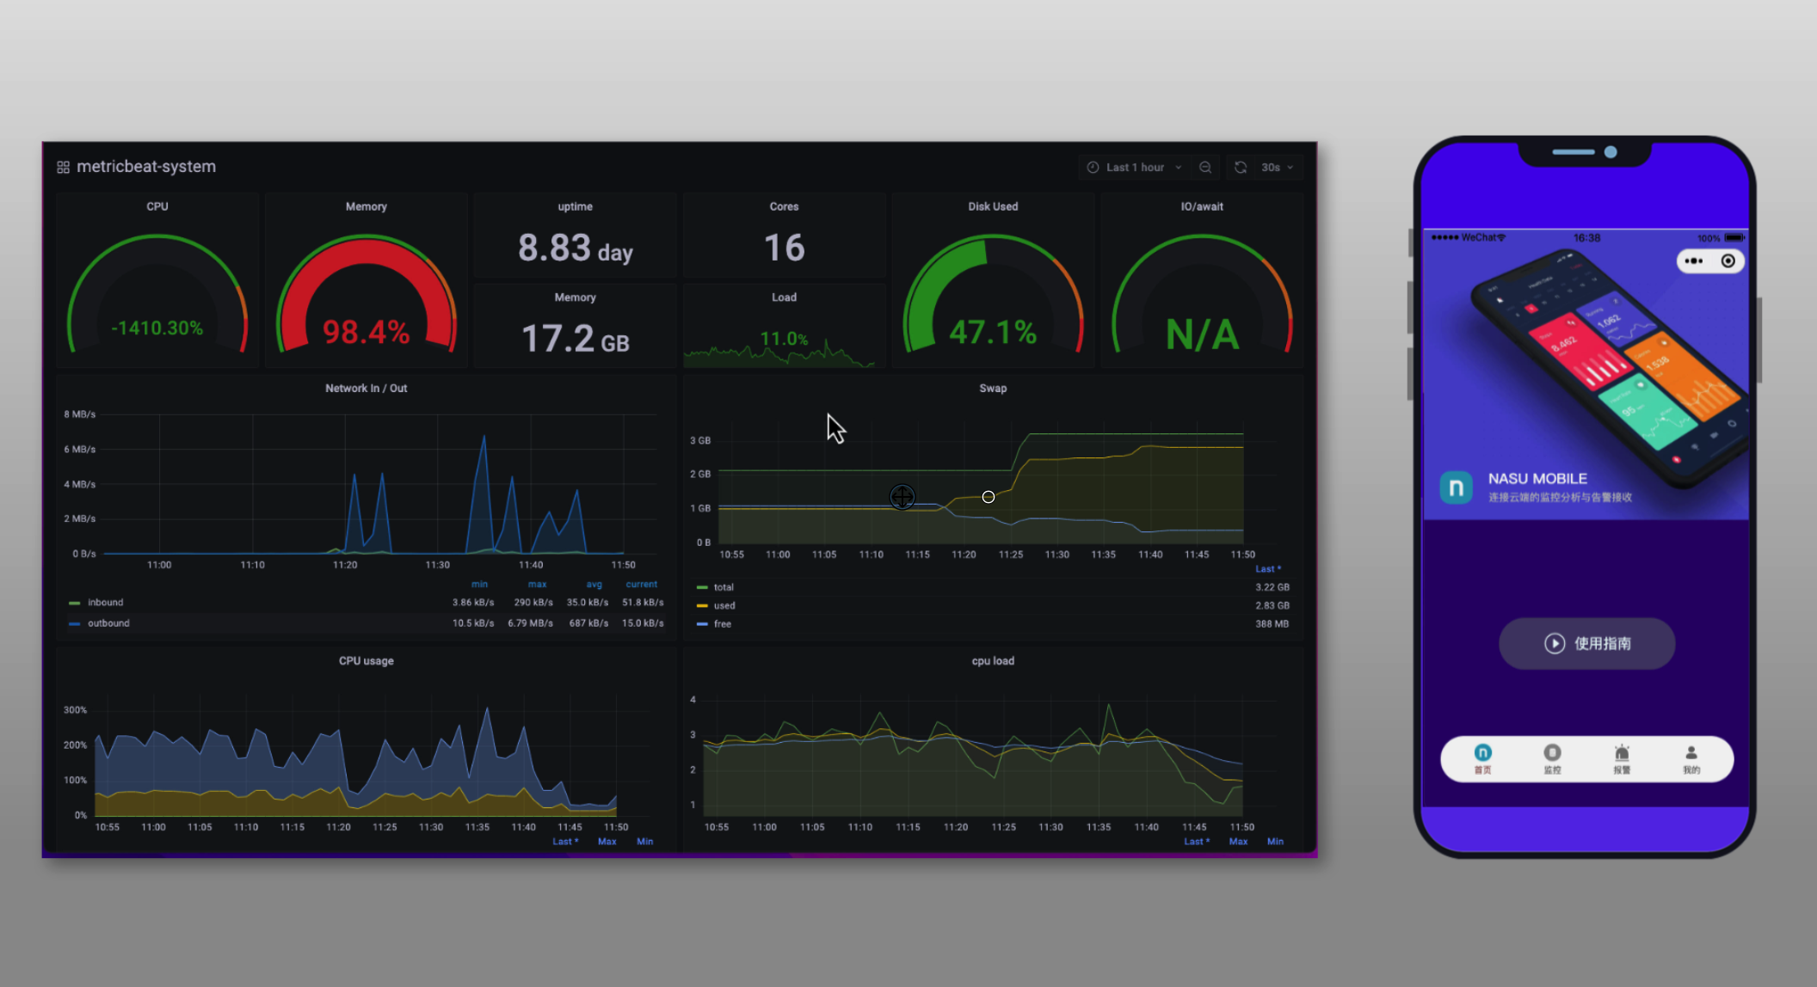Open the uptime panel title menu
The width and height of the screenshot is (1817, 987).
(575, 206)
